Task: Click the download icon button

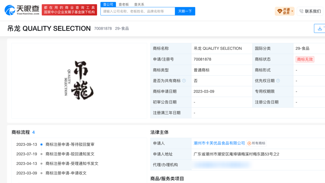Action: (x=320, y=28)
